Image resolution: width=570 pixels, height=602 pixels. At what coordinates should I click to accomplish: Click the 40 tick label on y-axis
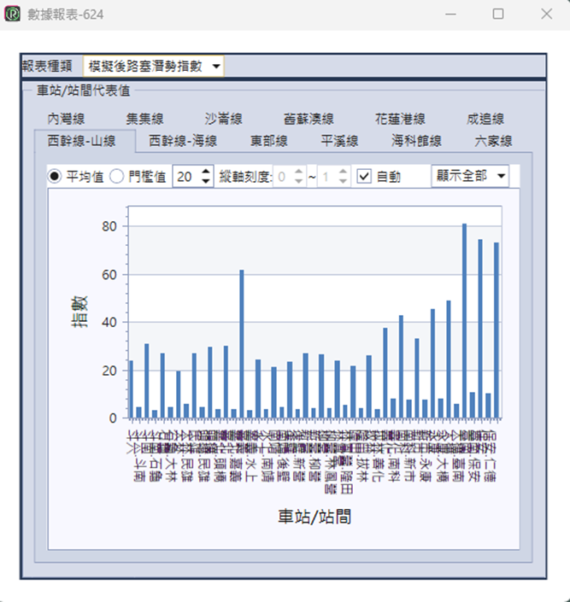click(x=109, y=323)
